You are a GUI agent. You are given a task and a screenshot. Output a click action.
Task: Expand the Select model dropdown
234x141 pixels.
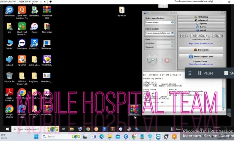tap(172, 33)
